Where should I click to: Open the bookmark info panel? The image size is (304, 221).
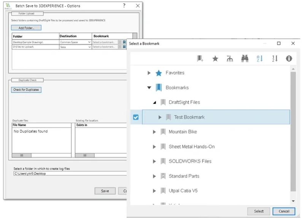point(288,58)
